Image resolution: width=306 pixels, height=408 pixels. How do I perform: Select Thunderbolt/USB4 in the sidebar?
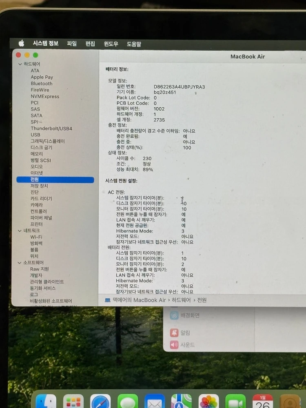[x=51, y=129]
